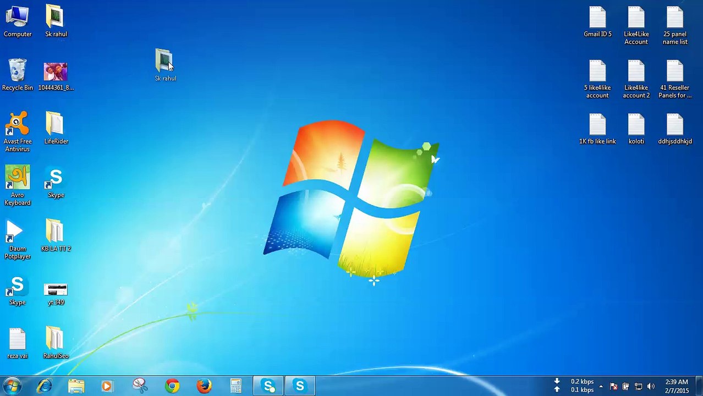Select the Sk rahul folder beside Computer
Image resolution: width=703 pixels, height=396 pixels.
(56, 21)
